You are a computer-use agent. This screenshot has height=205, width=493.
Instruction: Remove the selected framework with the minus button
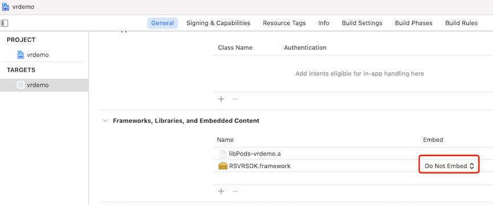pos(235,191)
